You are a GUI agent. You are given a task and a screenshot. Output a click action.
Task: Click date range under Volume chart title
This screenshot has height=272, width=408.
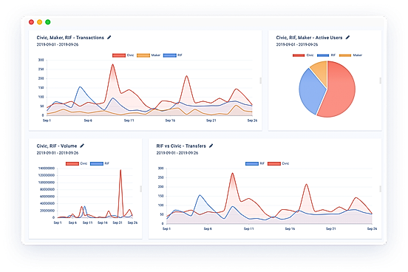(x=58, y=153)
